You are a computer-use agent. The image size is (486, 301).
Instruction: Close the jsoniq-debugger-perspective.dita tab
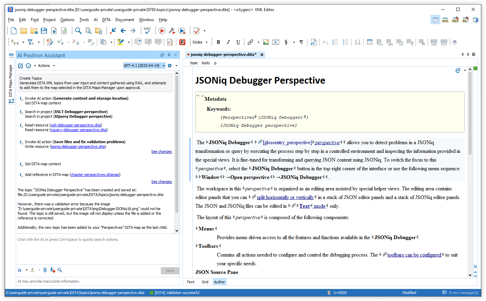point(262,55)
